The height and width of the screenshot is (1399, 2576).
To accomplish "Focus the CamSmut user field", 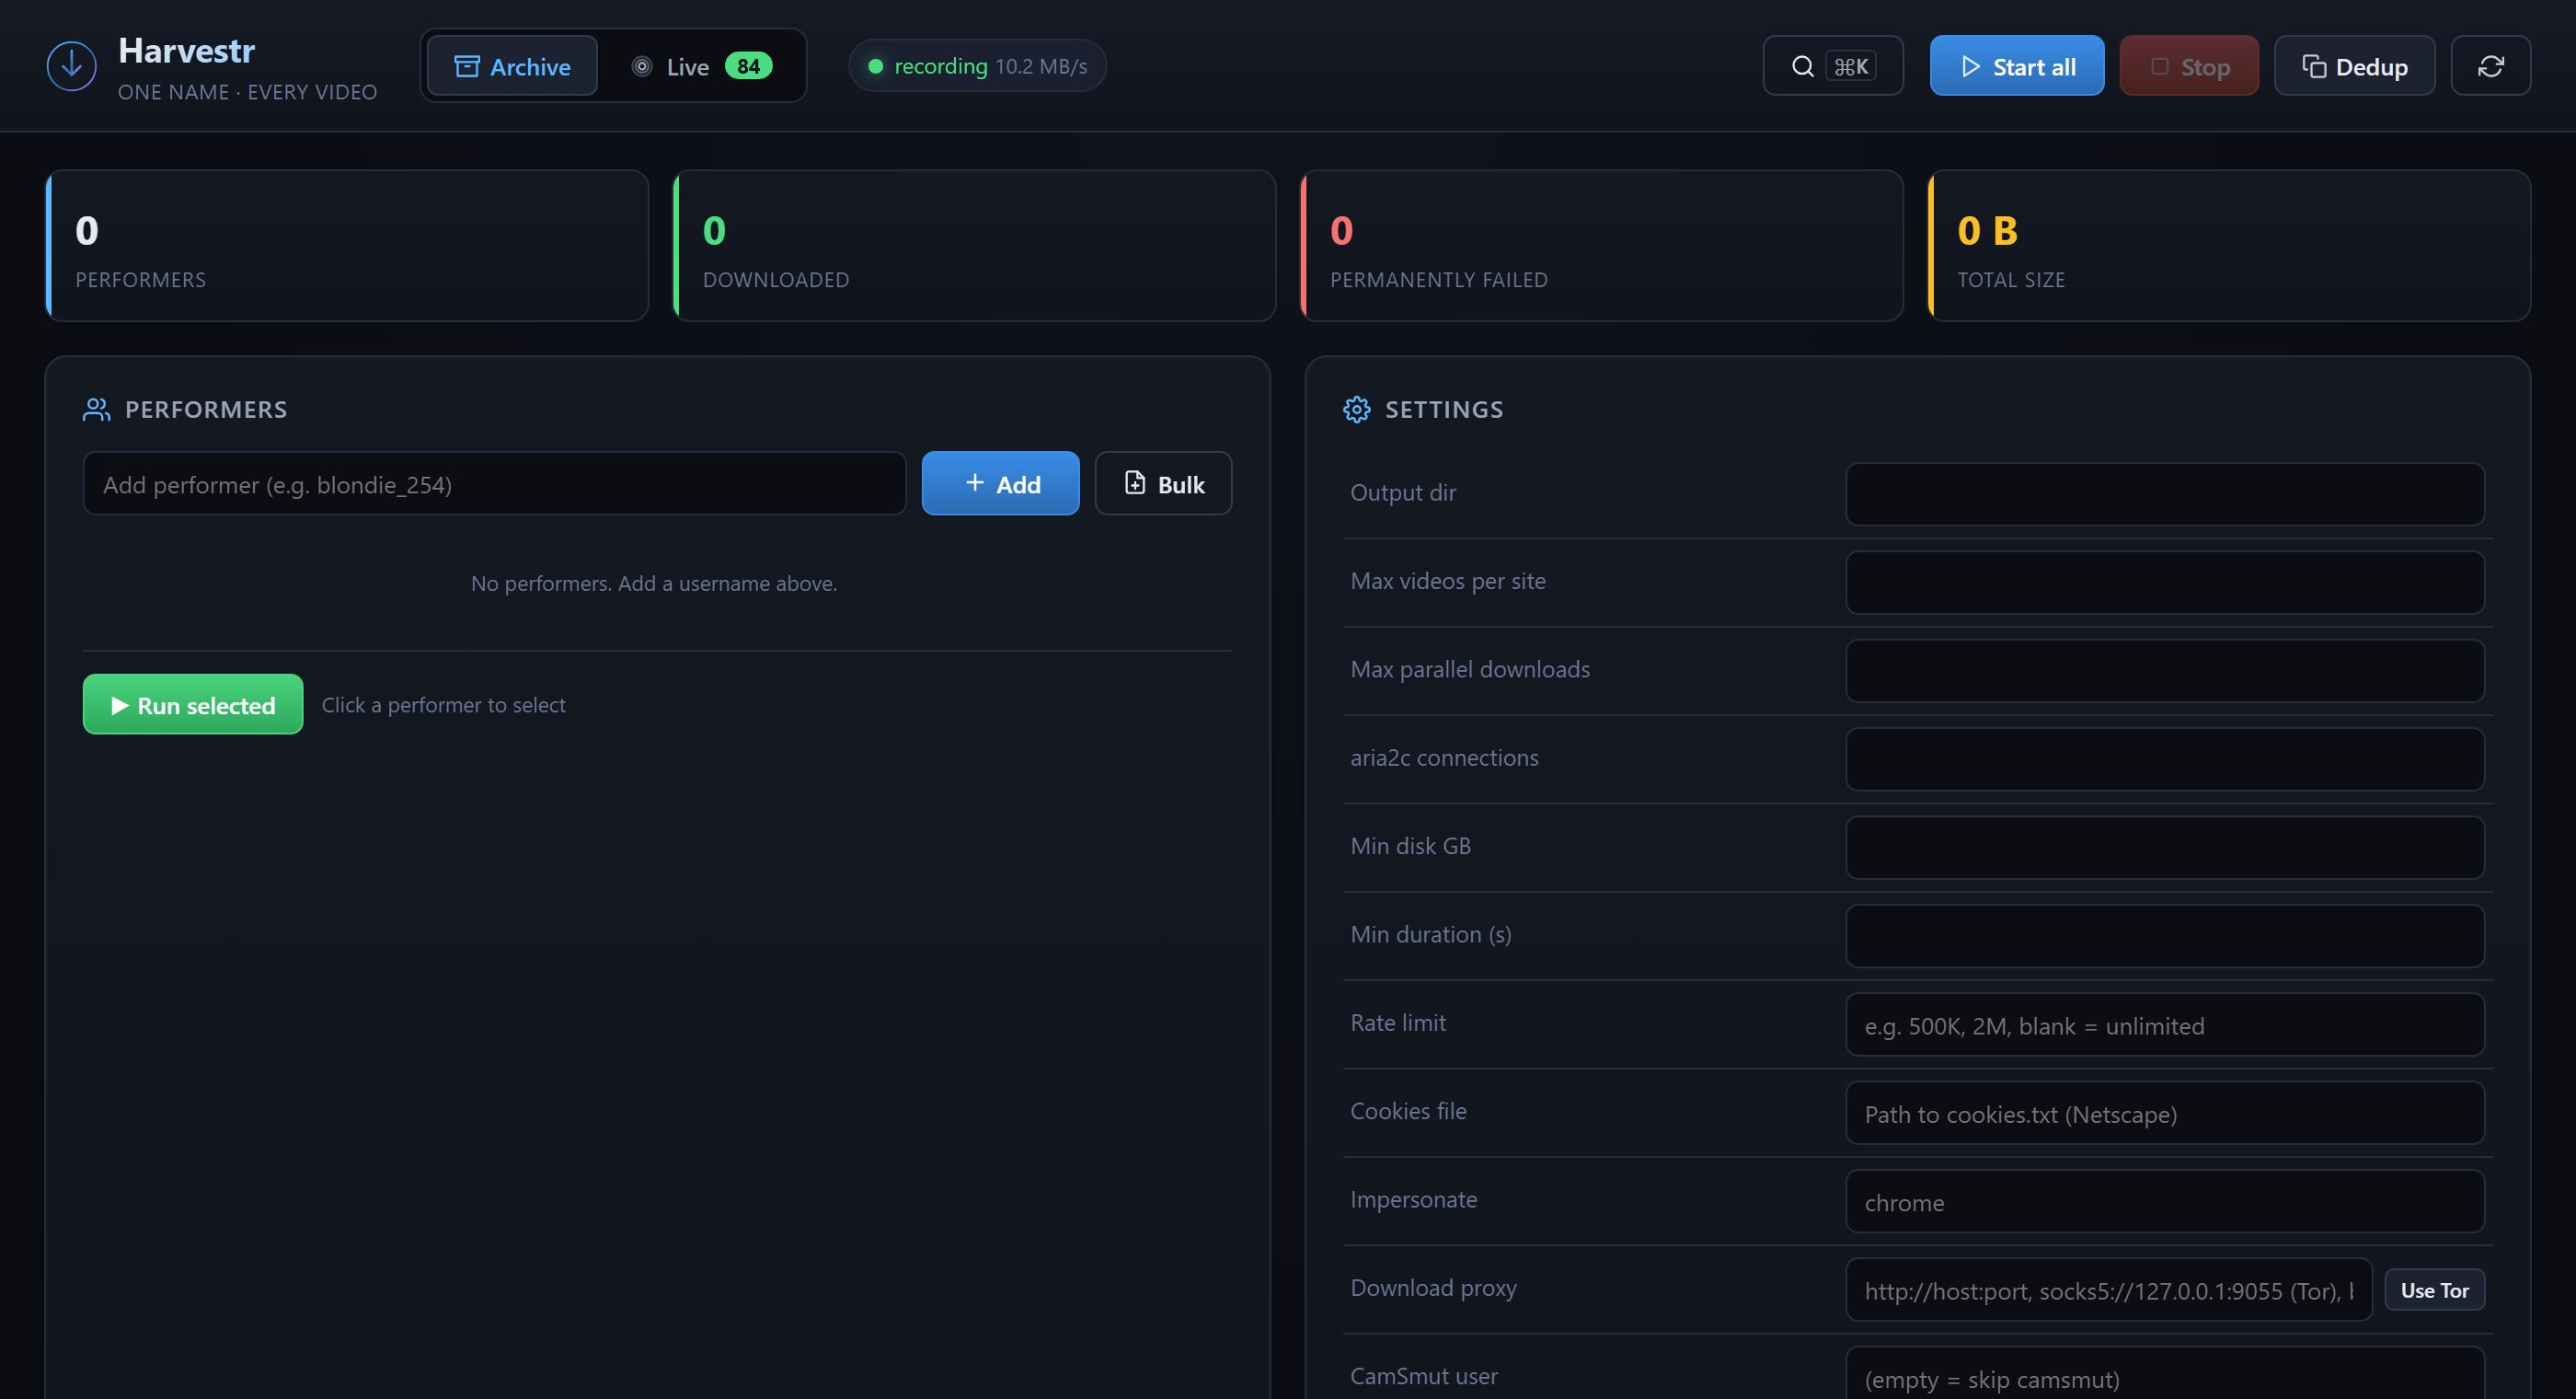I will (x=2164, y=1373).
